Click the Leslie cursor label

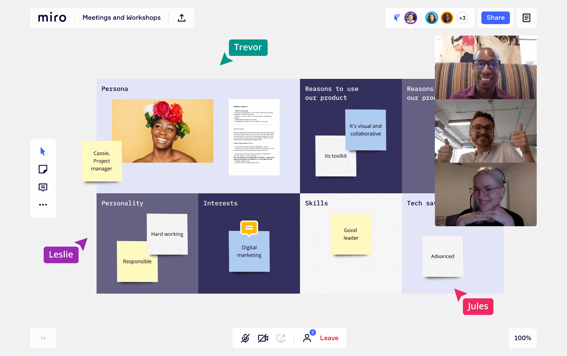[x=61, y=255]
